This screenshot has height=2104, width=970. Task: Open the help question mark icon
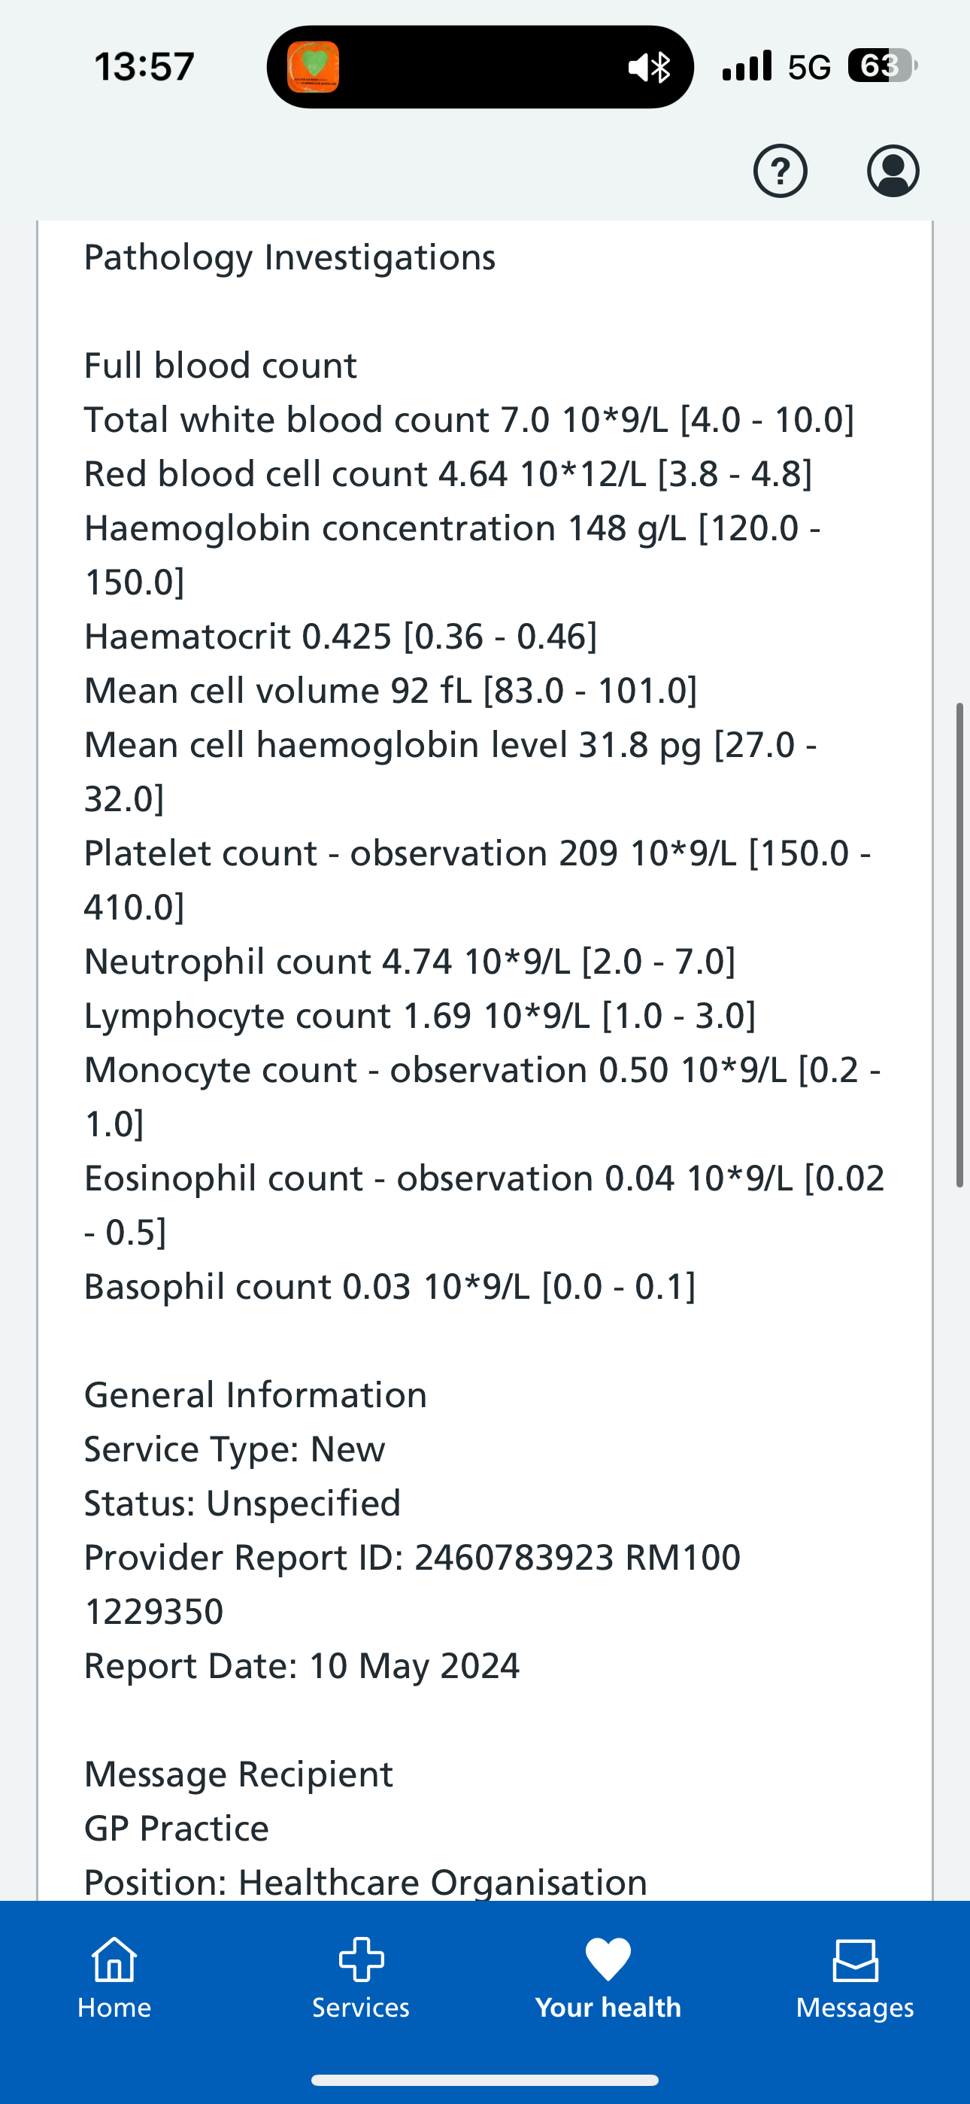coord(780,171)
